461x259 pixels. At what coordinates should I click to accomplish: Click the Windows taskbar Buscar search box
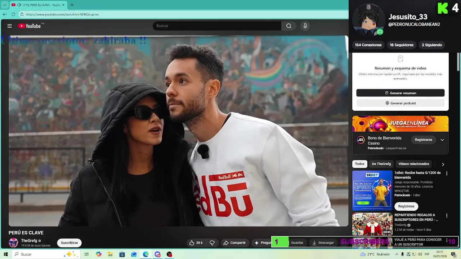(x=46, y=254)
